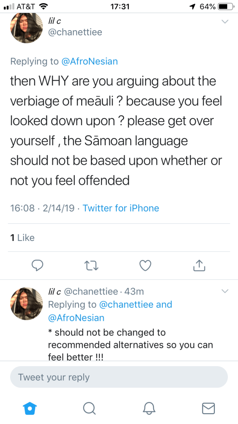Open the Search tab magnifier icon

(x=89, y=408)
